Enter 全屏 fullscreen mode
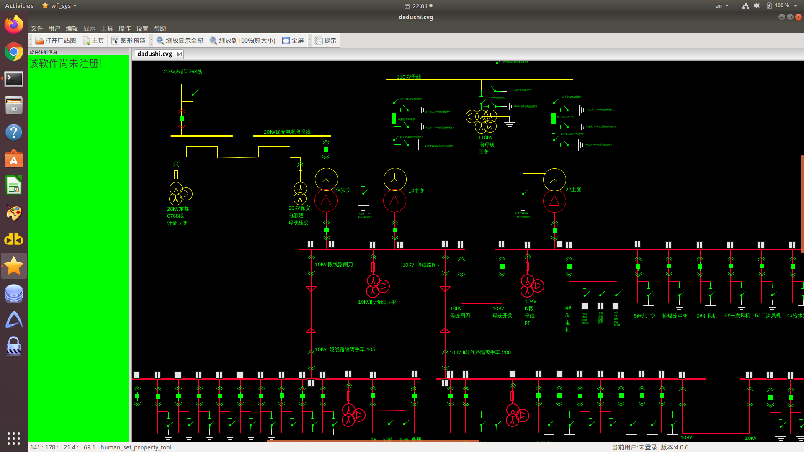Viewport: 804px width, 452px height. pos(286,41)
